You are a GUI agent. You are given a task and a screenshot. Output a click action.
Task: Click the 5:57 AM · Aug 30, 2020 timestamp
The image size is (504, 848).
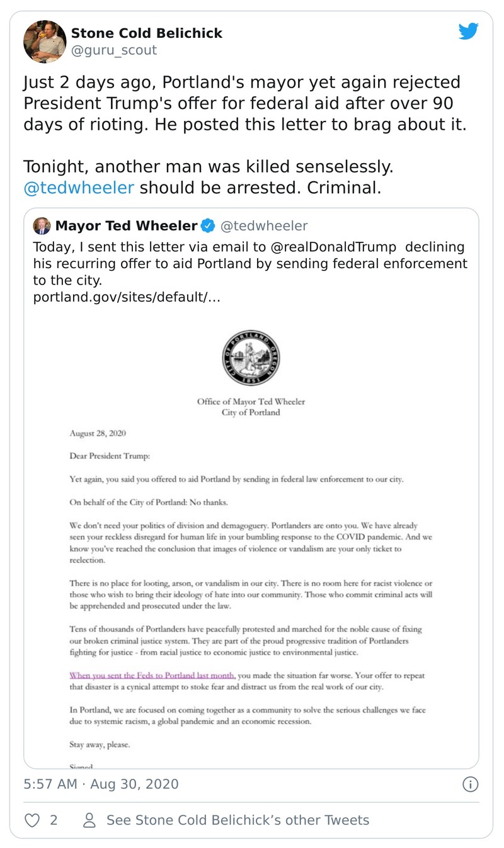pos(101,784)
